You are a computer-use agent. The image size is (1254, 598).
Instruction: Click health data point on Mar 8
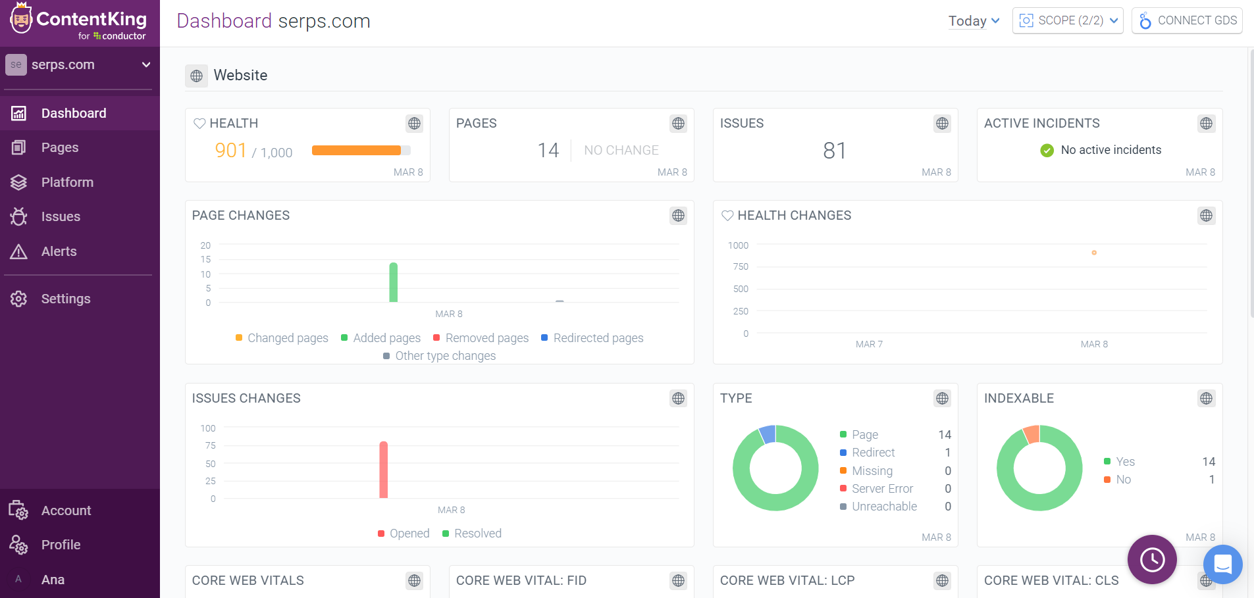pyautogui.click(x=1094, y=253)
